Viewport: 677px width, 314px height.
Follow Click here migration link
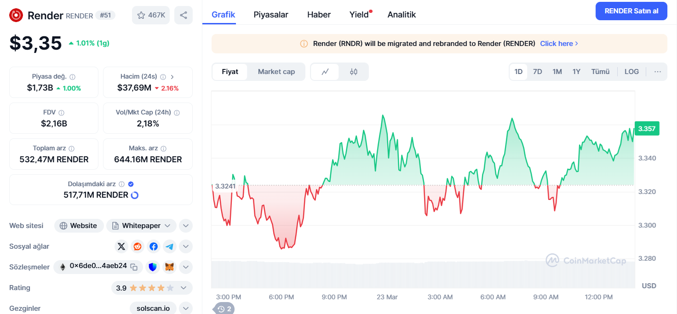pos(559,44)
